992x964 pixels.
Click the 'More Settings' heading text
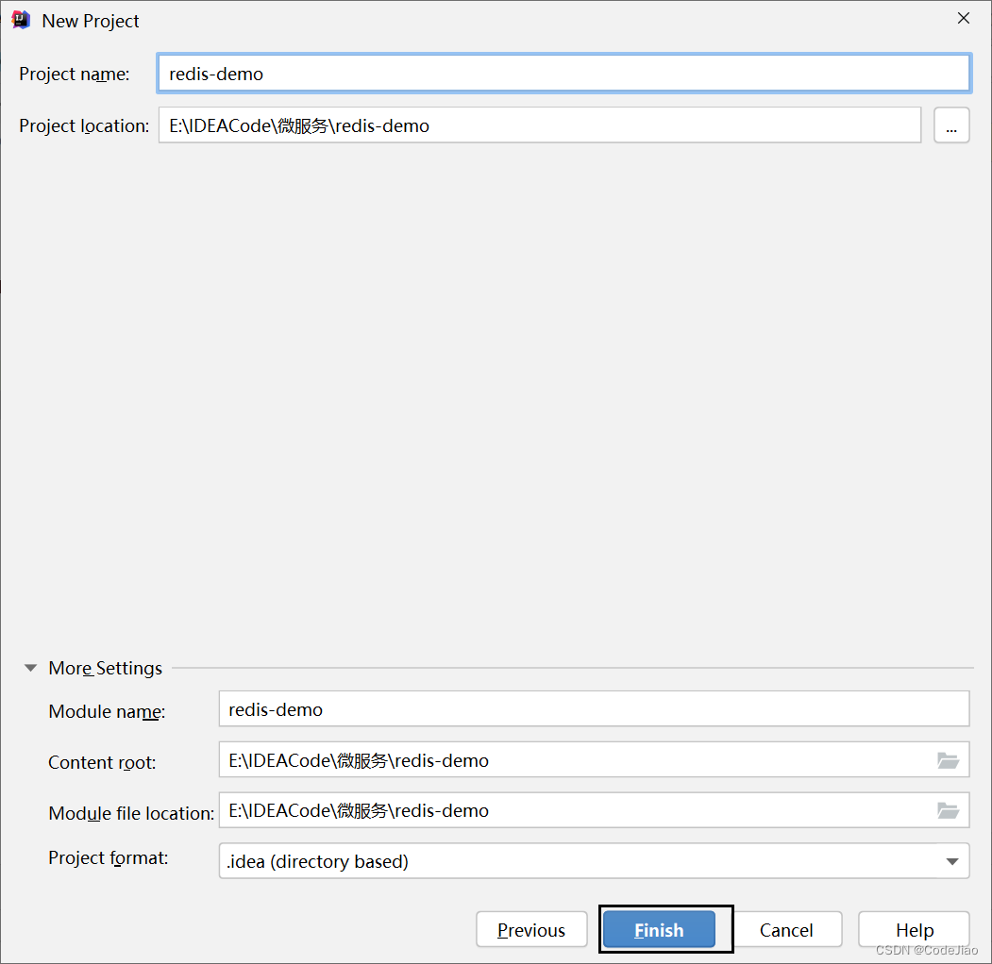point(105,668)
